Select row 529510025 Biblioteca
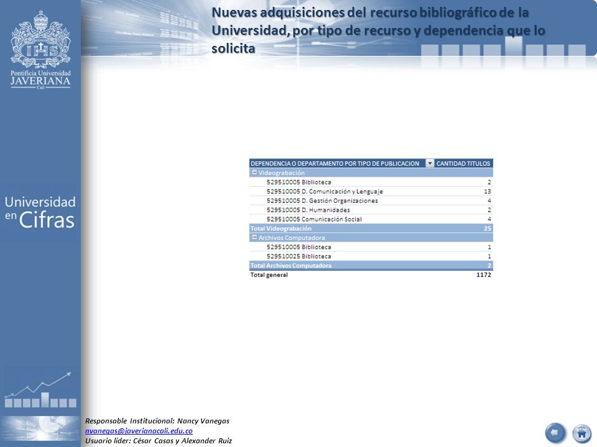Image resolution: width=597 pixels, height=447 pixels. click(371, 256)
